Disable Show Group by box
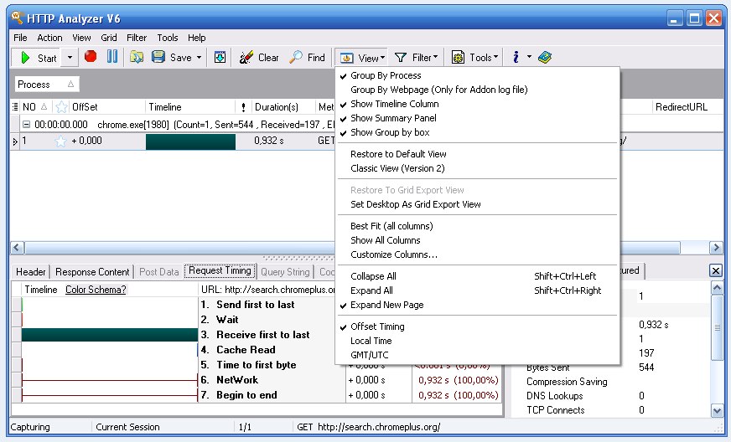This screenshot has height=442, width=731. coord(390,132)
